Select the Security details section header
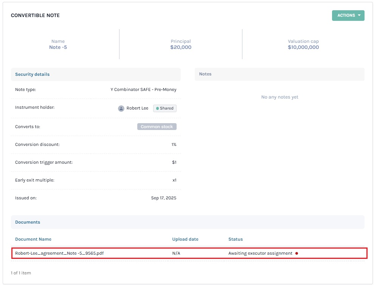The width and height of the screenshot is (374, 285). [32, 74]
